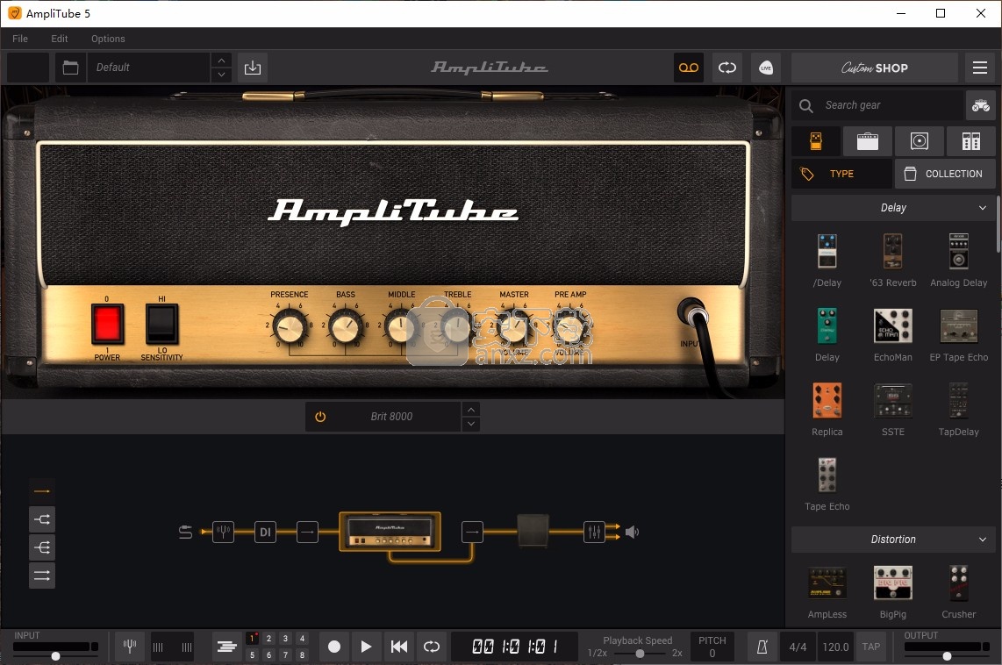
Task: Open the hamburger menu icon
Action: click(x=980, y=67)
